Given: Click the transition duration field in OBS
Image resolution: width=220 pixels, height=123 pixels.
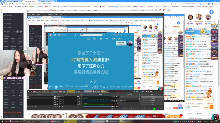Looking at the screenshot, I should tap(131, 101).
